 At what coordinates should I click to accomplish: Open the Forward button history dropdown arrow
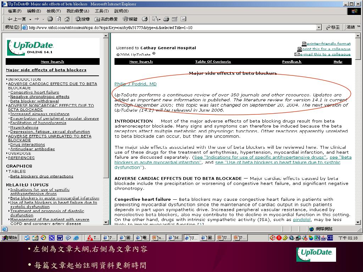pyautogui.click(x=43, y=19)
